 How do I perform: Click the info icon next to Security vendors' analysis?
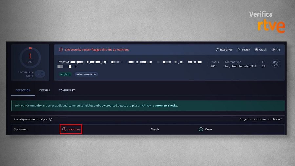click(x=51, y=120)
